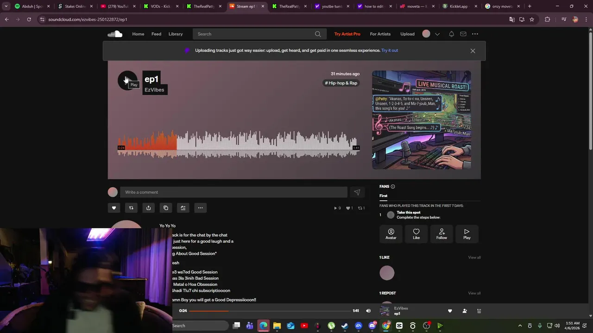The height and width of the screenshot is (333, 593).
Task: Click the ep1 title in player bar
Action: tap(397, 314)
